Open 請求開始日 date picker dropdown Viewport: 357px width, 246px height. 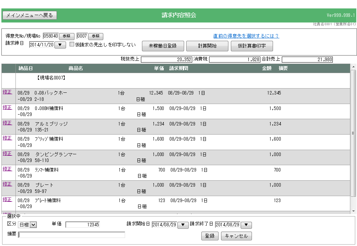183,225
